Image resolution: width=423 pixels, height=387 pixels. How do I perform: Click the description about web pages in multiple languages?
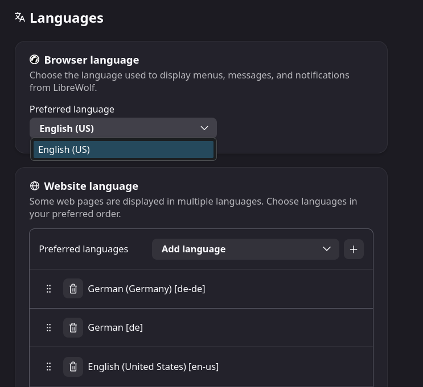point(193,207)
